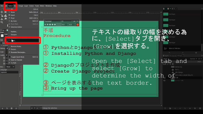Open the status bar unit dropdown
The image size is (203, 114).
pyautogui.click(x=33, y=108)
